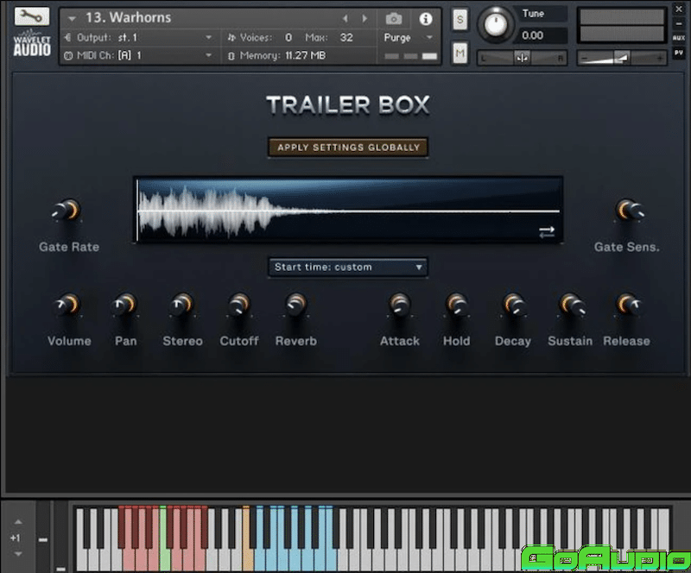
Task: Click the header output volume slider
Action: click(x=622, y=58)
